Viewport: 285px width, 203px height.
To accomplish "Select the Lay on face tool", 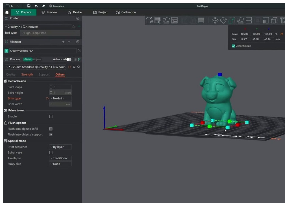I will 240,20.
